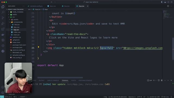Image resolution: width=174 pixels, height=98 pixels.
Task: Open index.css in the file tree
Action: pos(17,32)
